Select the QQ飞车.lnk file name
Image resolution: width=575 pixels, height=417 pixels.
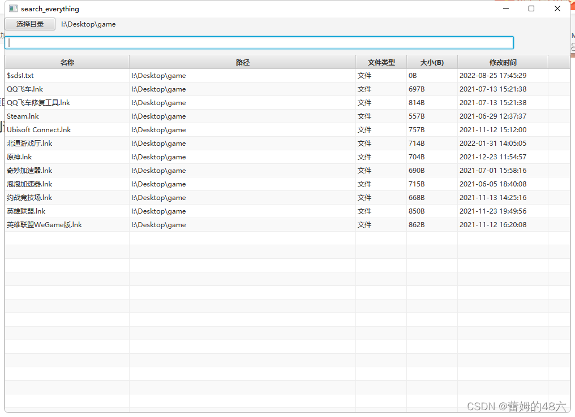[x=25, y=89]
